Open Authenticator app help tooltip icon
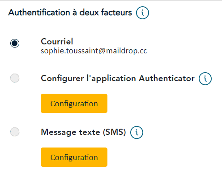Image resolution: width=222 pixels, height=178 pixels. click(205, 78)
